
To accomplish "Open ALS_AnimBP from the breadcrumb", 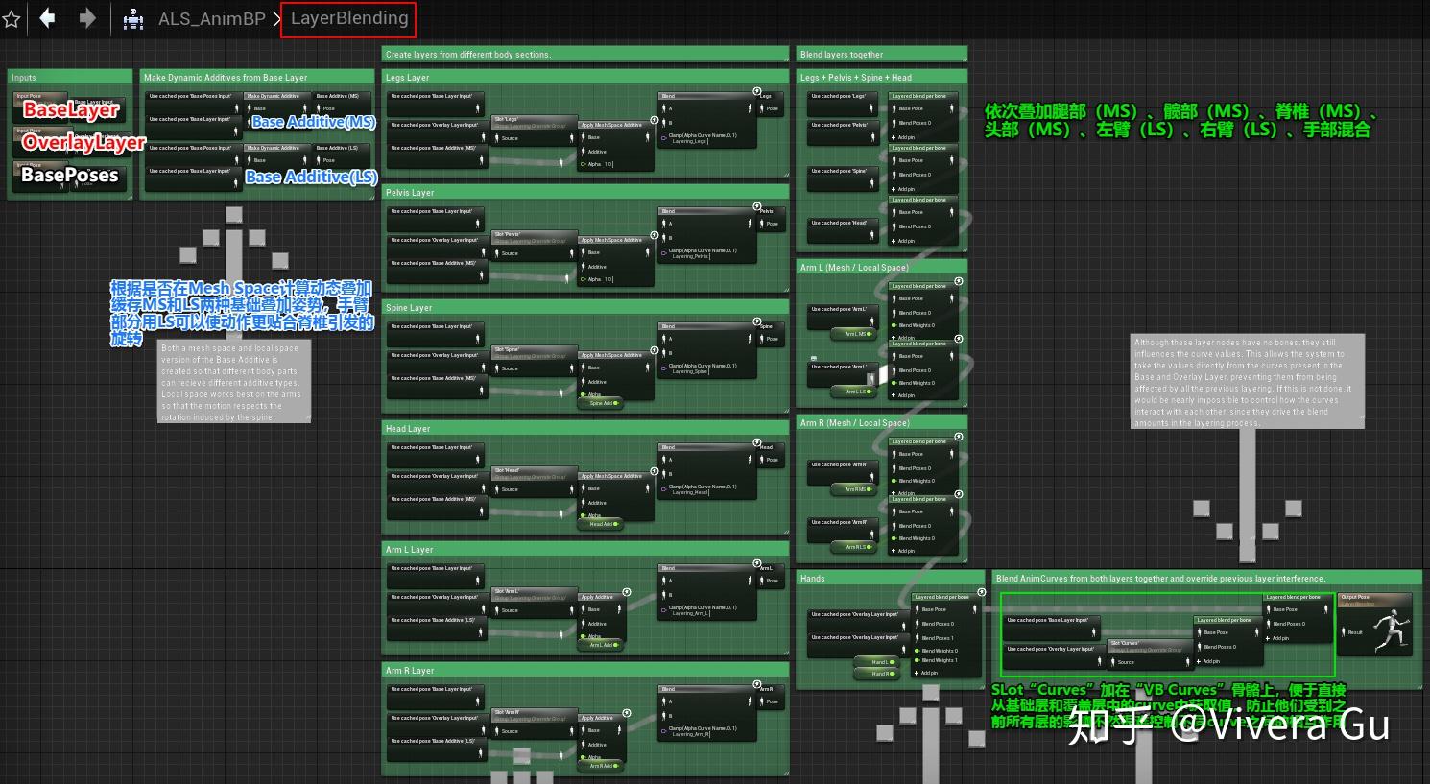I will click(x=211, y=18).
